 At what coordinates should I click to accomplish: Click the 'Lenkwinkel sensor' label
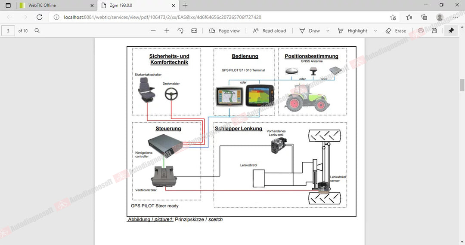click(338, 179)
